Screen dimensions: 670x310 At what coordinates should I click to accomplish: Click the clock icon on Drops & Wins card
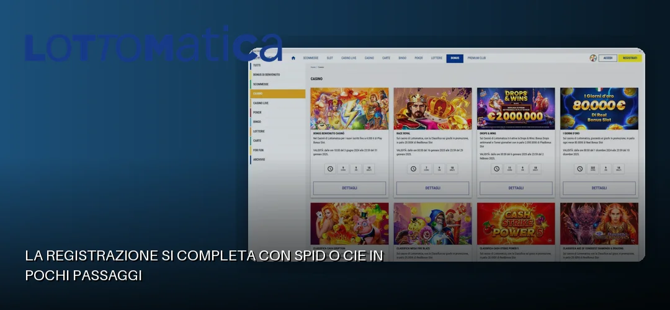tap(496, 169)
